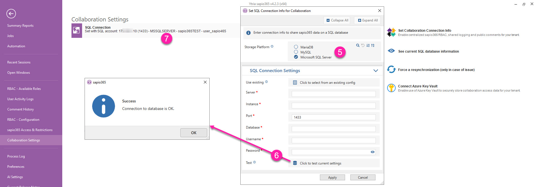Open Preferences in sidebar
536x187 pixels.
pyautogui.click(x=16, y=167)
